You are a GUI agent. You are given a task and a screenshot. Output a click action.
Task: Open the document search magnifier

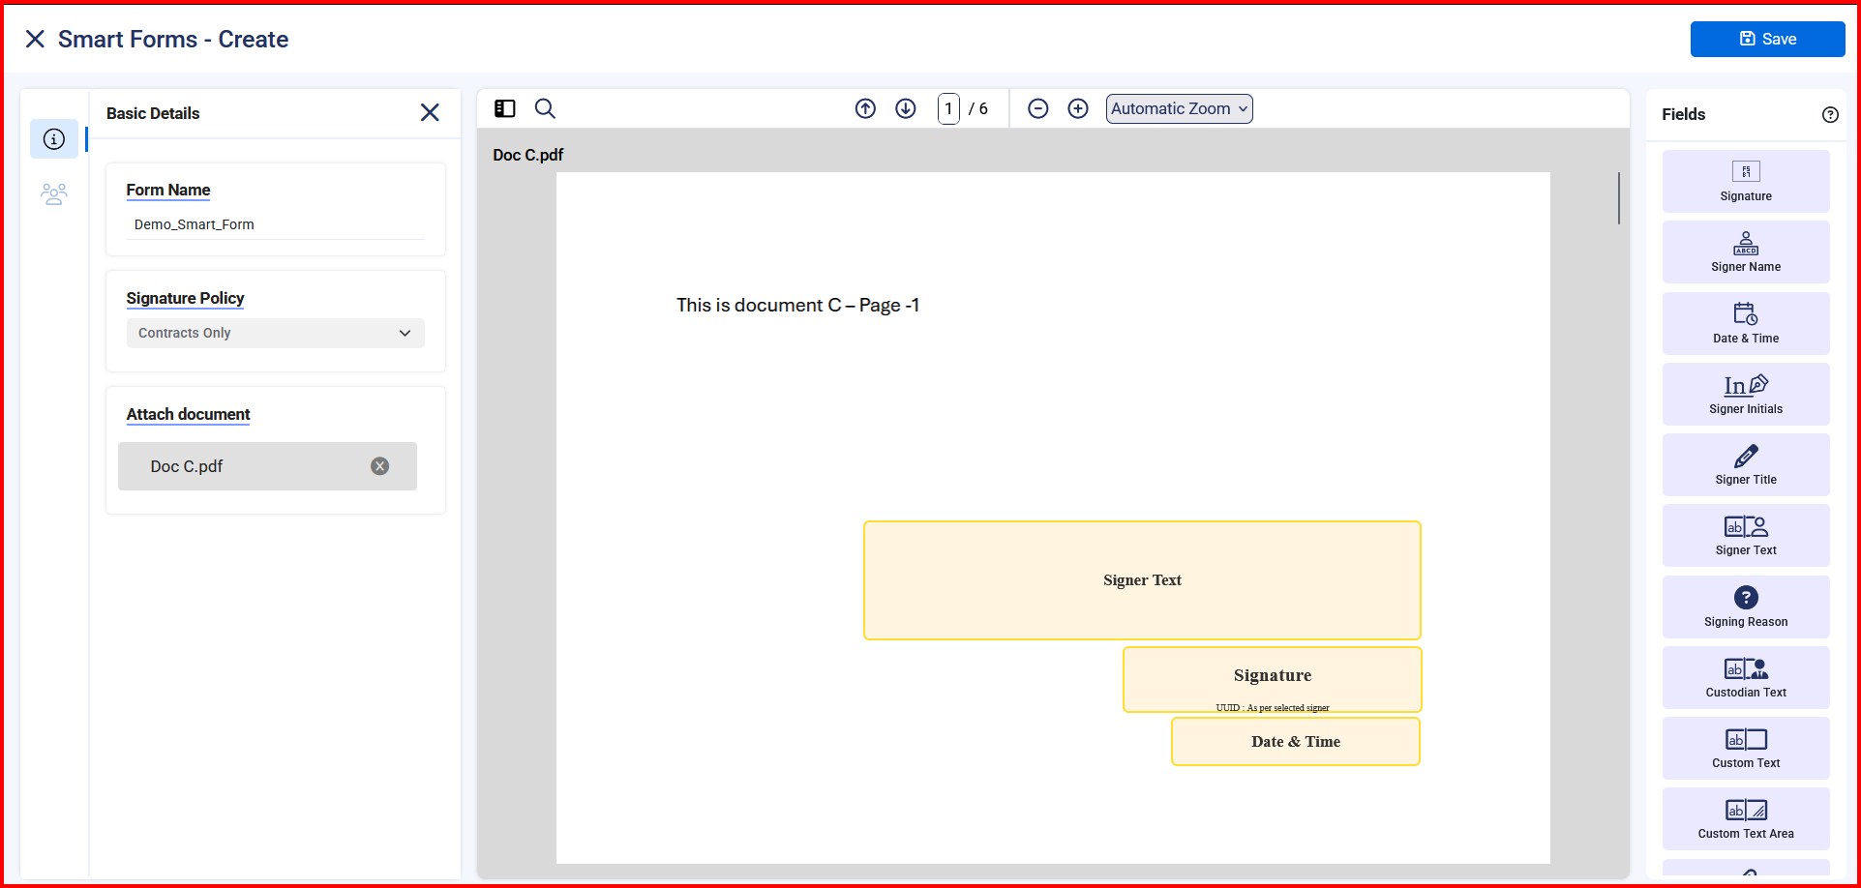tap(545, 108)
